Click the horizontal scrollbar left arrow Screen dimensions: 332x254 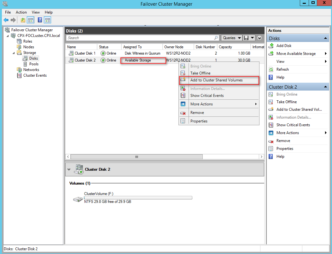68,157
